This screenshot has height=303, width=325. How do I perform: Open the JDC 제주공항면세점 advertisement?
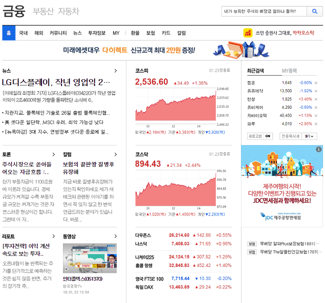tap(282, 186)
